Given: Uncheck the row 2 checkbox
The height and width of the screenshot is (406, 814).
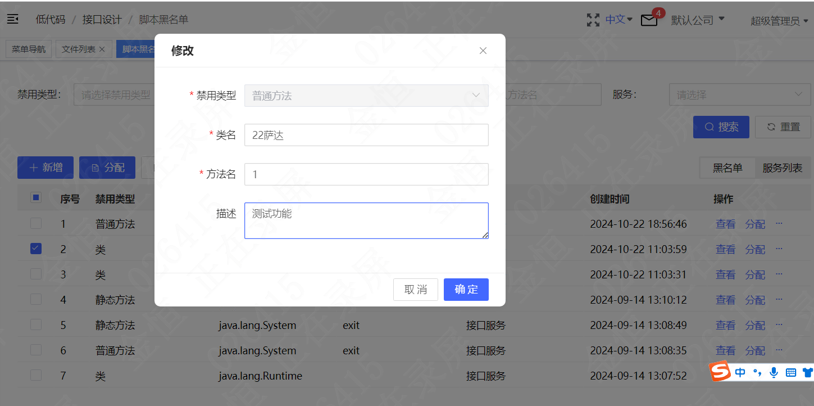Looking at the screenshot, I should pos(36,249).
